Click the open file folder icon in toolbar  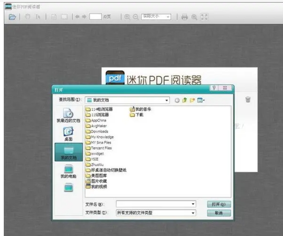[12, 17]
